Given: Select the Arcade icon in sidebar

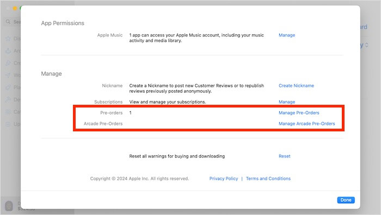Looking at the screenshot, I should pos(8,50).
